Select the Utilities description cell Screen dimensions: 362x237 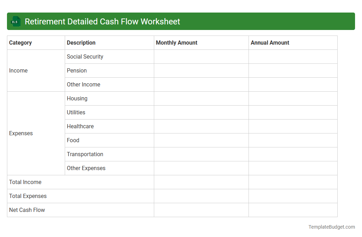click(76, 112)
